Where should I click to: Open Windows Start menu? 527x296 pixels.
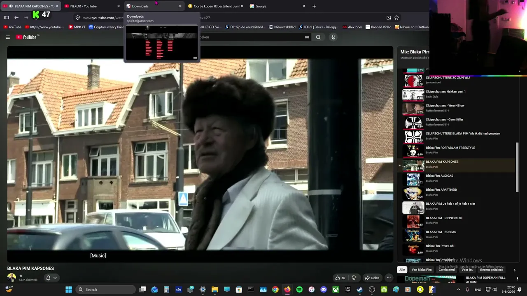click(x=69, y=289)
